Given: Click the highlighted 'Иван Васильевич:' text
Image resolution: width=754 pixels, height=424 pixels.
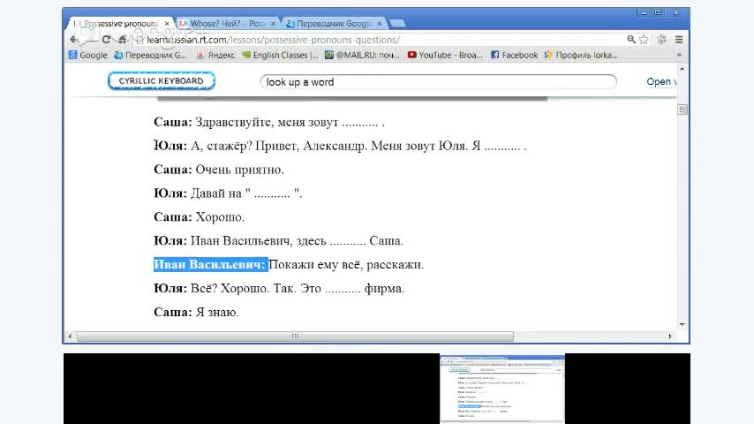Looking at the screenshot, I should click(210, 264).
